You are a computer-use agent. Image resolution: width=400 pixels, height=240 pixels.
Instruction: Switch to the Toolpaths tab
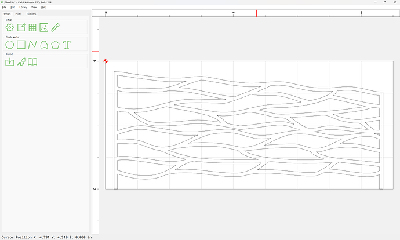[x=31, y=13]
